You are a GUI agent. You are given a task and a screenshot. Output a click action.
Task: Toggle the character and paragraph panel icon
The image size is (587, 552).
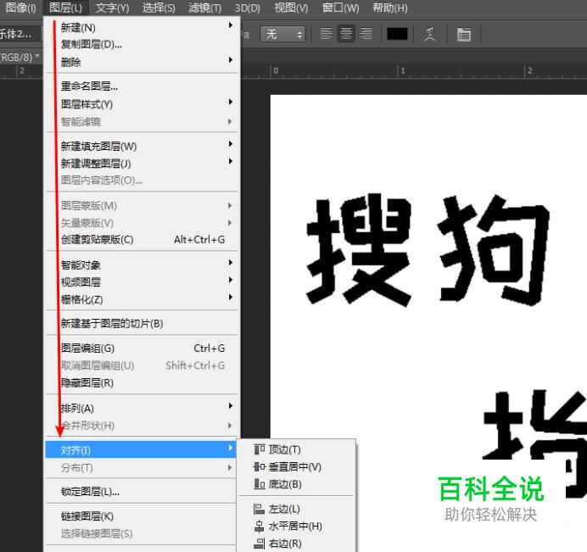tap(464, 35)
